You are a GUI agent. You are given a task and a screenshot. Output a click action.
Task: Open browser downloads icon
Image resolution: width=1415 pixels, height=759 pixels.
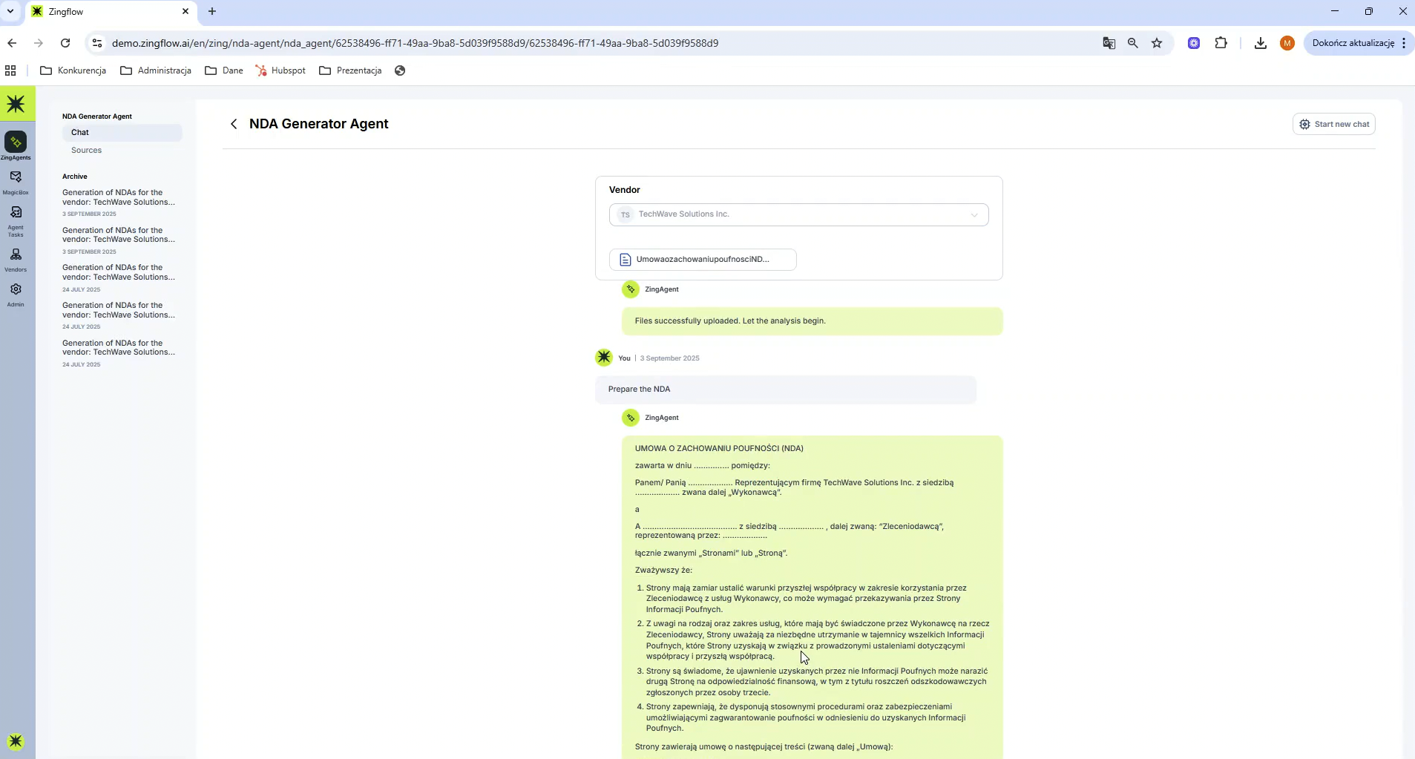pyautogui.click(x=1260, y=43)
